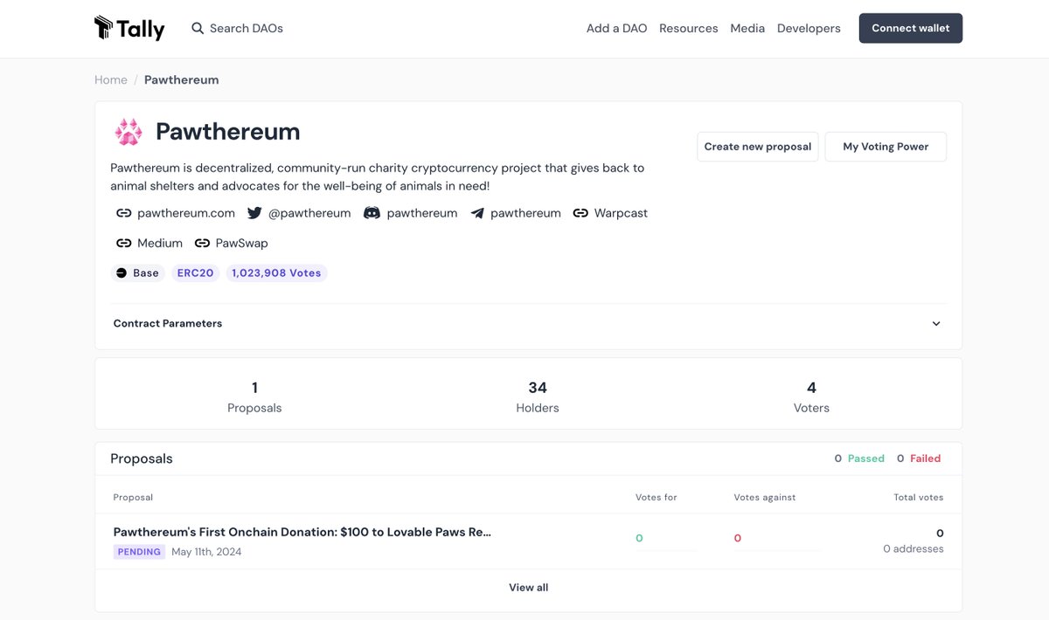Click My Voting Power button

pos(886,147)
